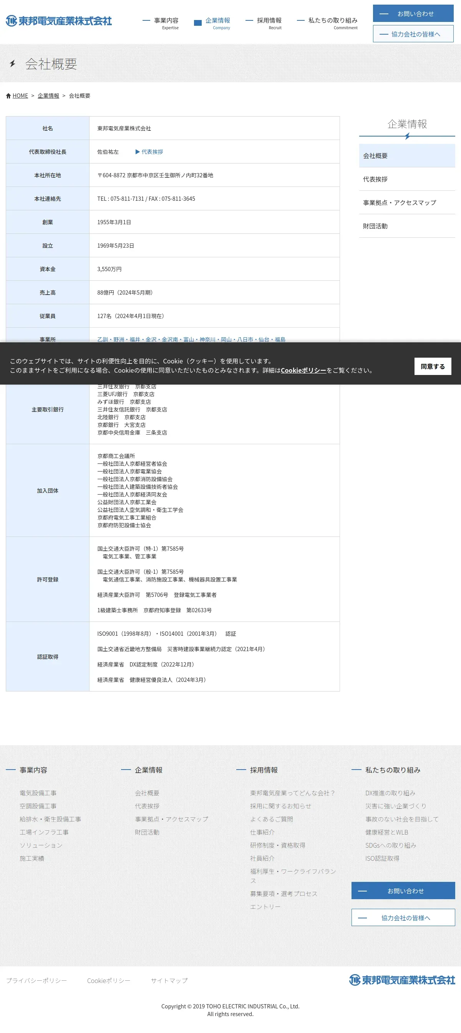The height and width of the screenshot is (1033, 461).
Task: Open footer 財団活動 link
Action: (x=147, y=832)
